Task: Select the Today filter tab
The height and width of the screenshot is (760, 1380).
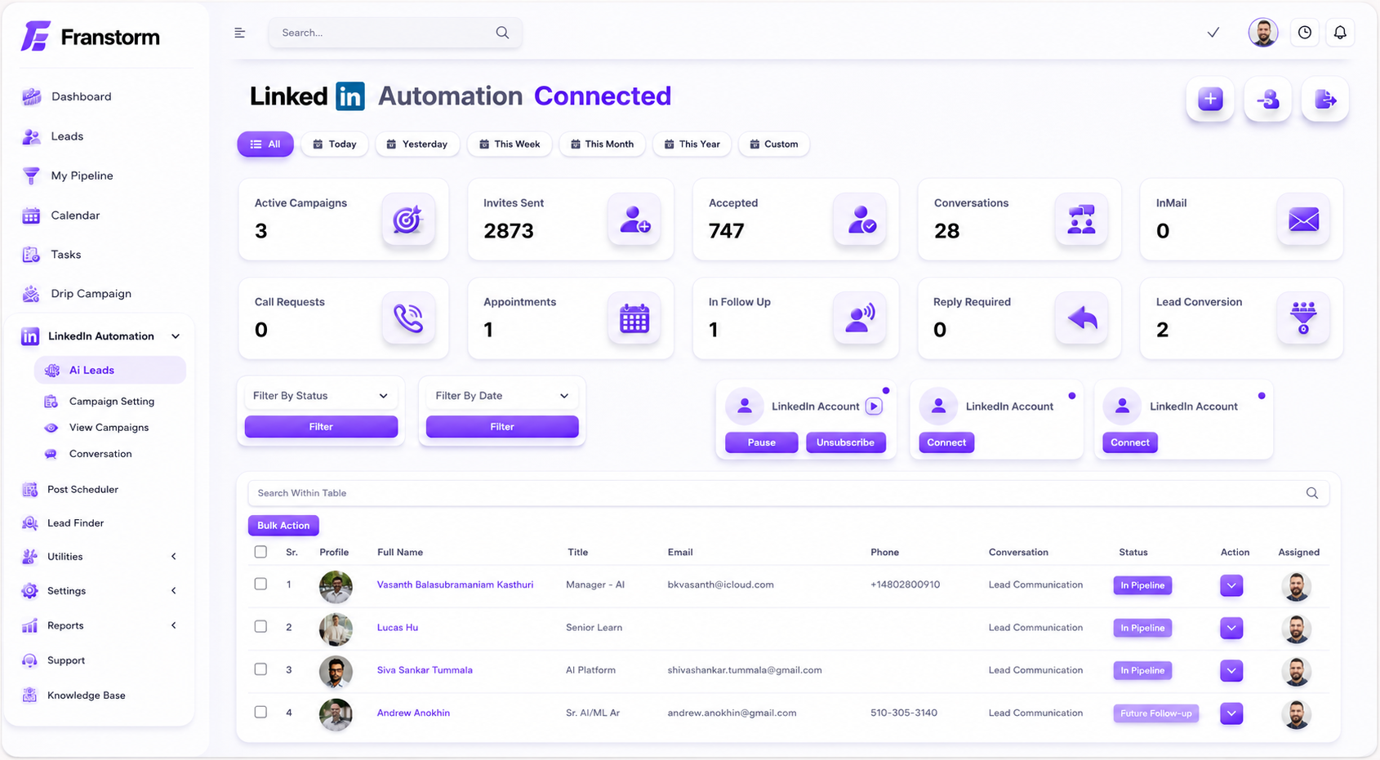Action: point(335,144)
